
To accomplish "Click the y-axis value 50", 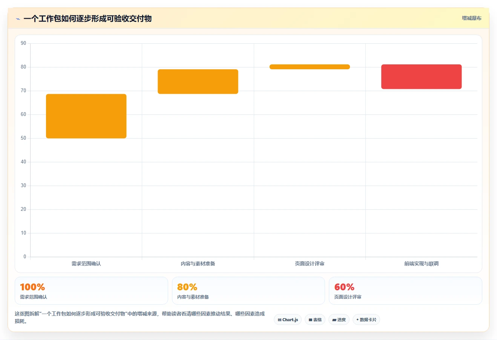I will tap(23, 138).
